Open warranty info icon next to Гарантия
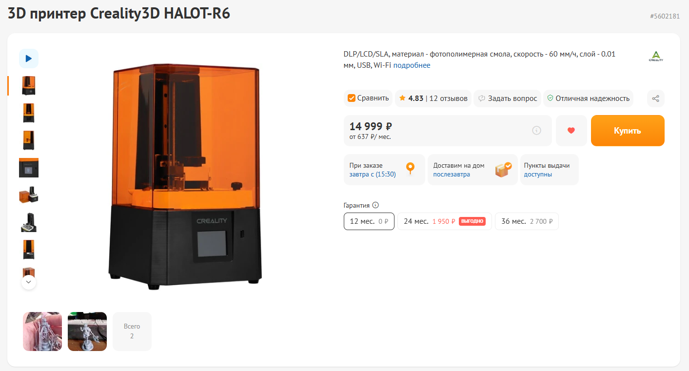The width and height of the screenshot is (689, 371). 375,205
